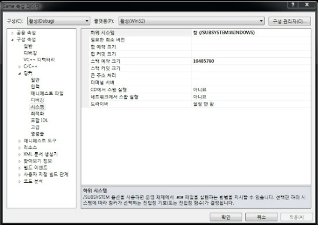
Task: Click the 네트워크에서 스왑 실행 property name
Action: [114, 97]
